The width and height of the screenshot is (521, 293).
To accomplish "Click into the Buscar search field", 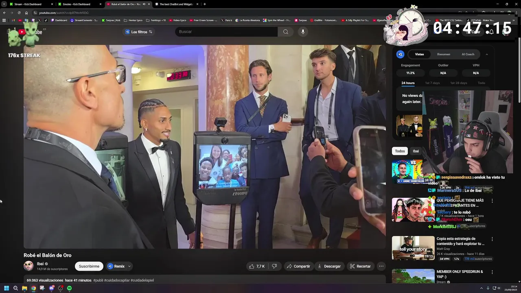I will pyautogui.click(x=226, y=32).
